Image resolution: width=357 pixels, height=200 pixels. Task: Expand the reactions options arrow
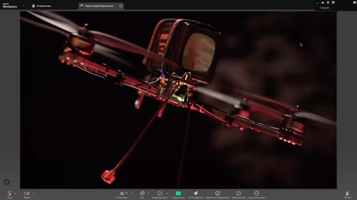(167, 193)
